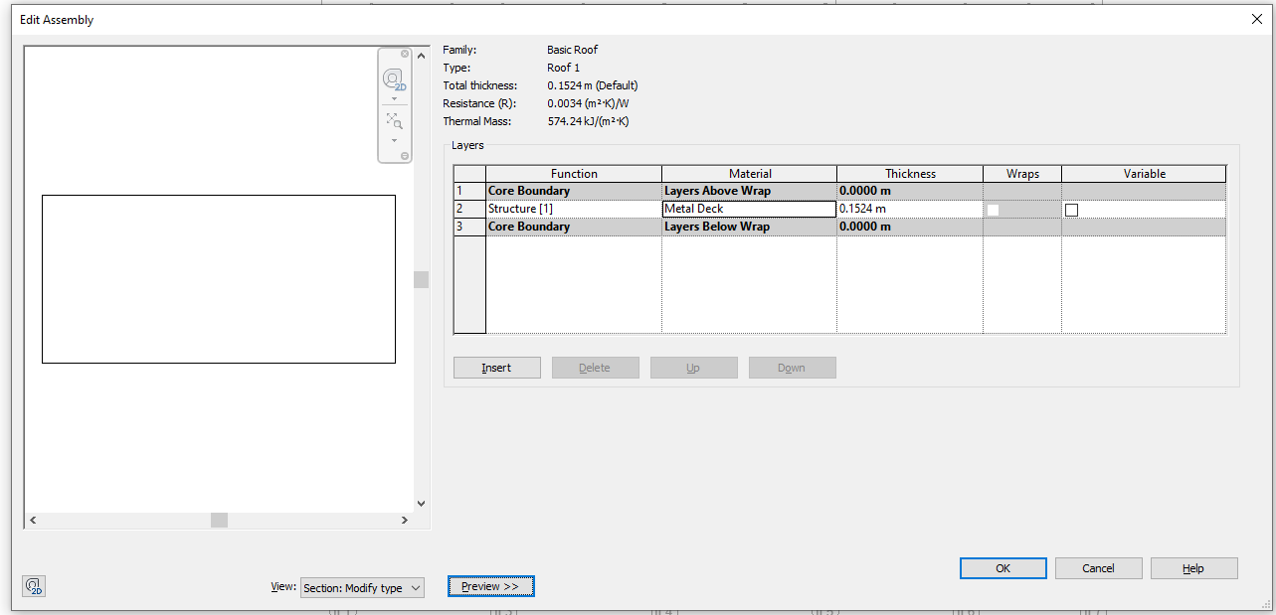Click the Variable column header
The width and height of the screenshot is (1276, 615).
click(x=1144, y=174)
